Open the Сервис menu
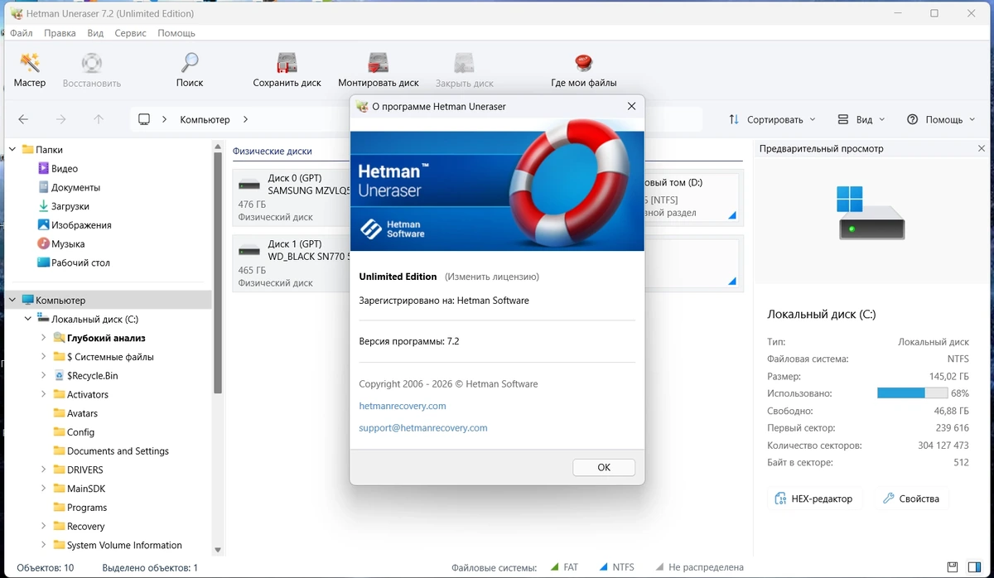 (130, 33)
